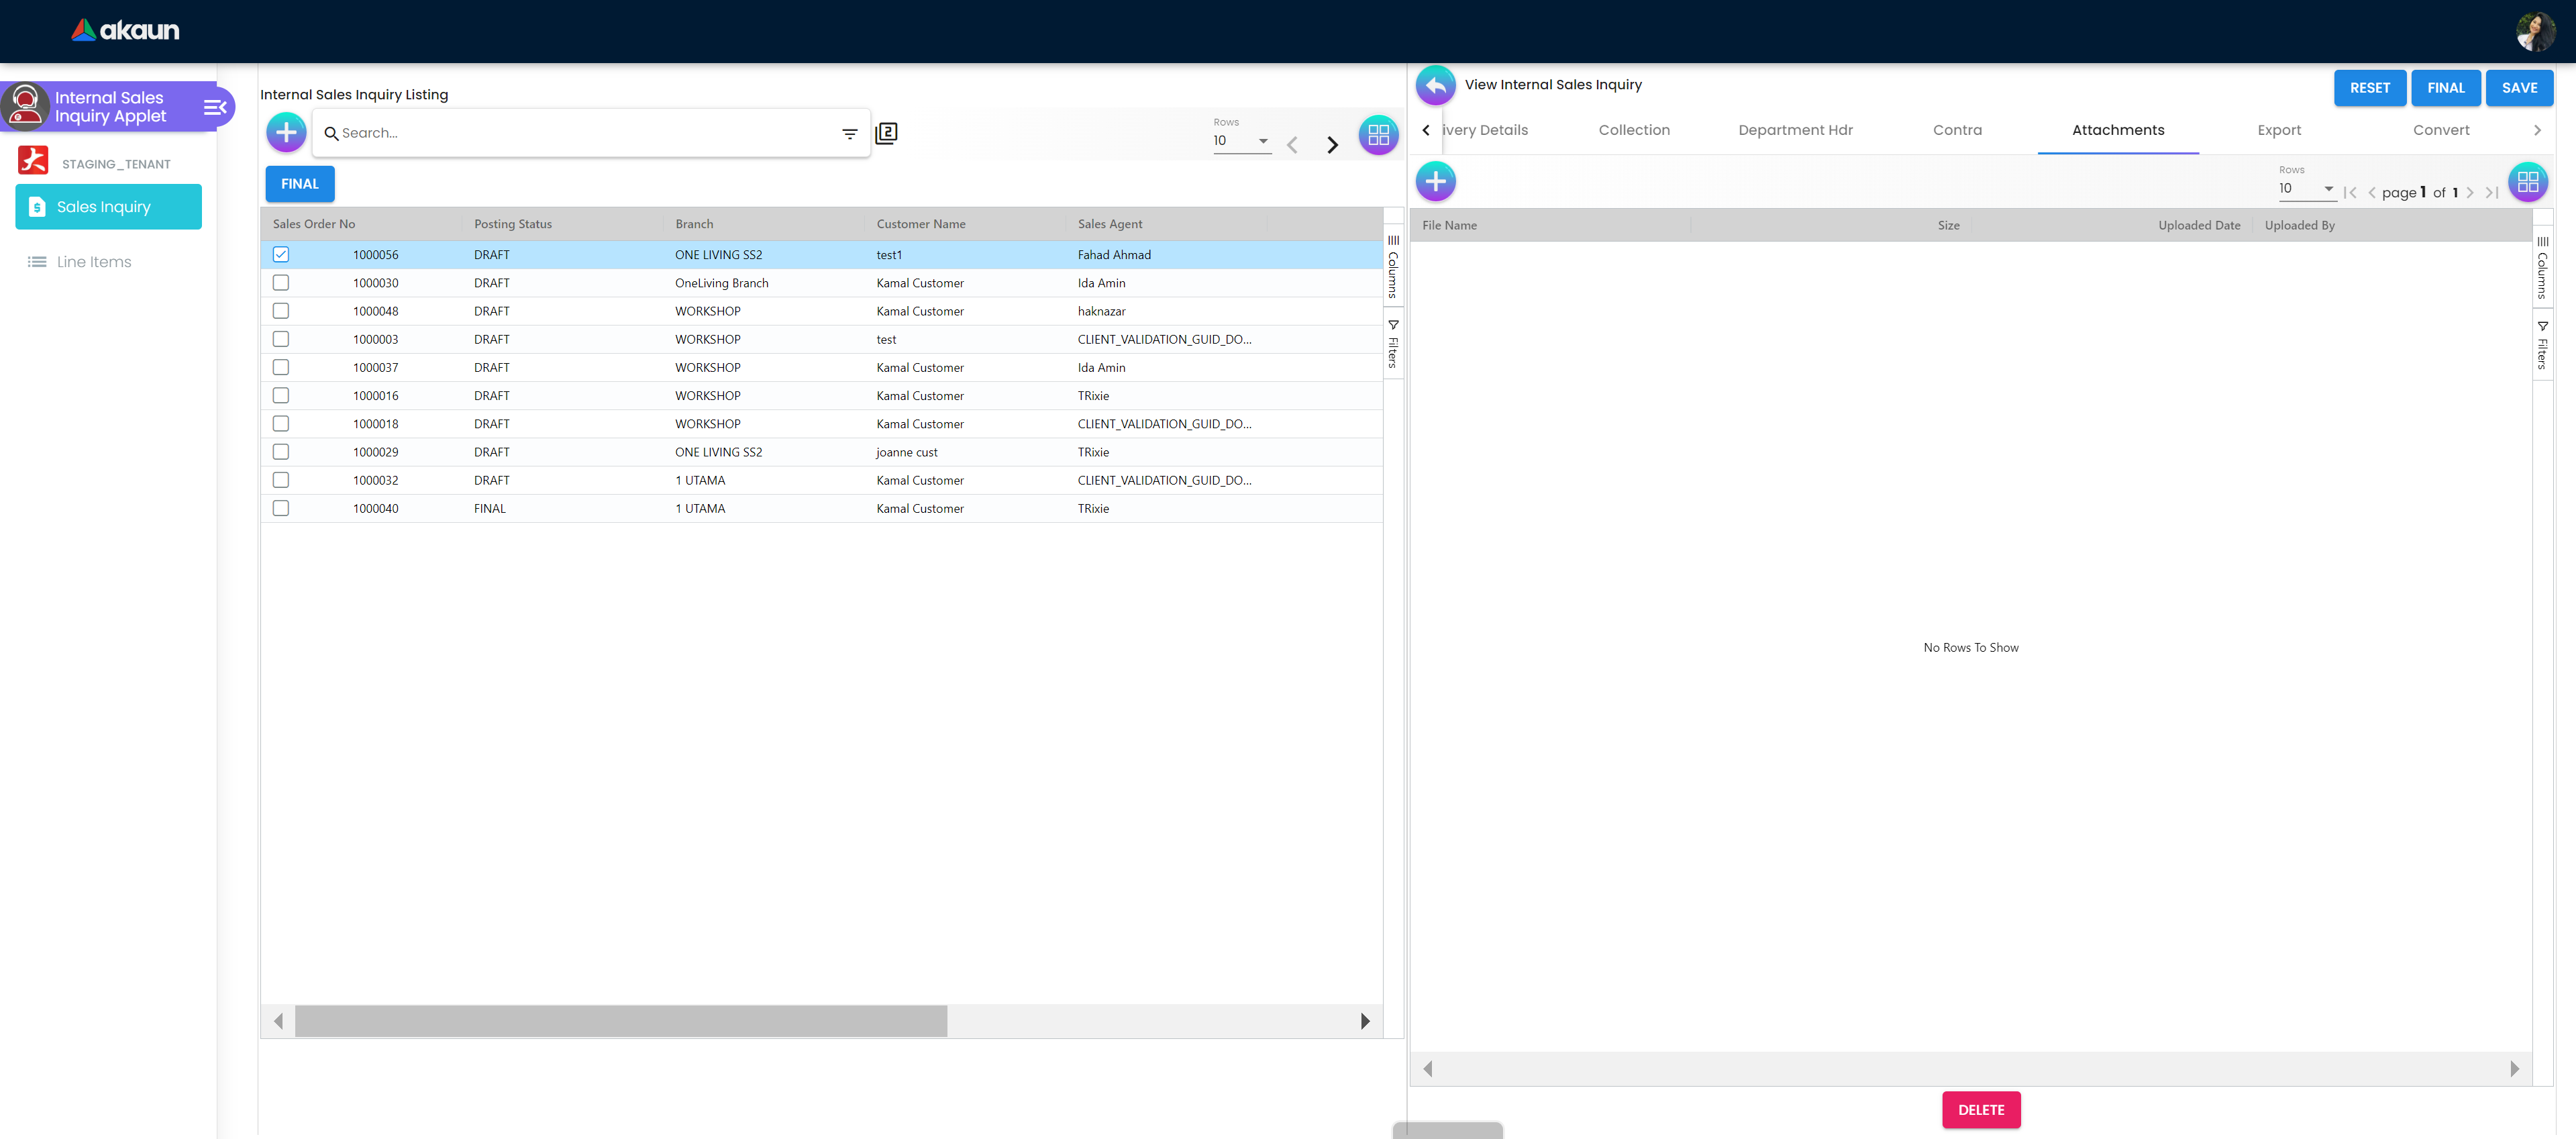The image size is (2576, 1139).
Task: Click the pink DELETE button
Action: [1980, 1110]
